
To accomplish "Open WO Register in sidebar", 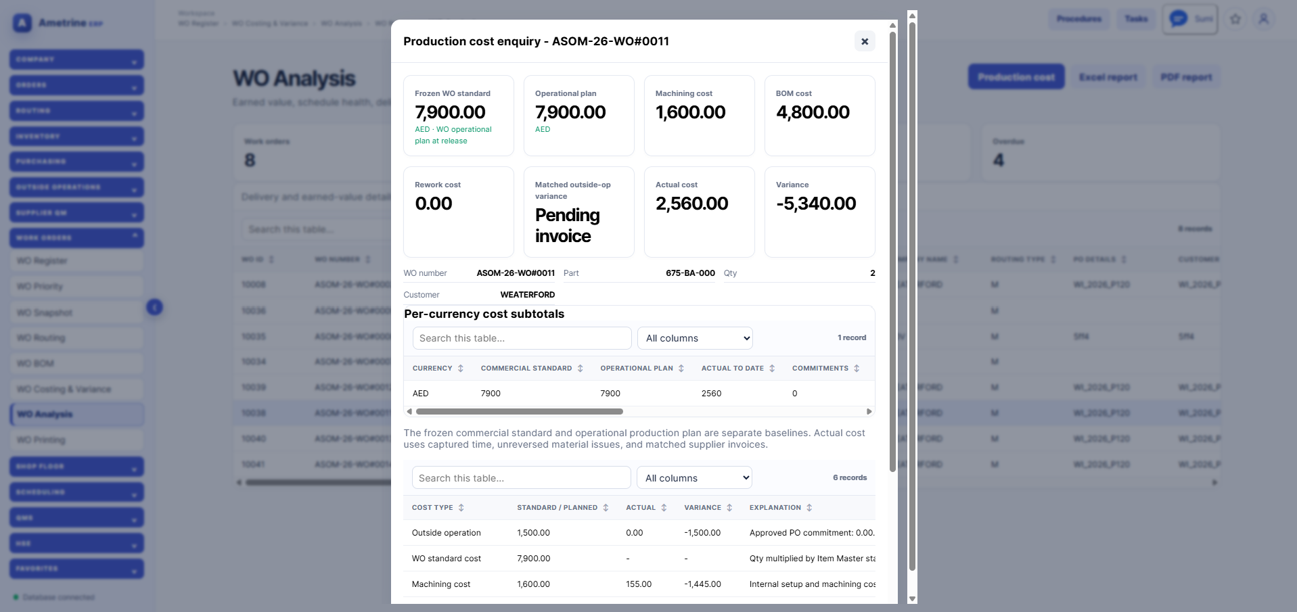I will point(76,261).
